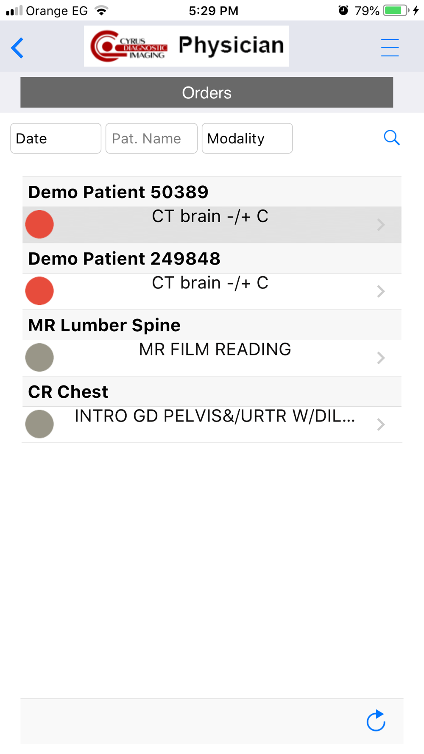Tap the refresh icon at bottom
424x754 pixels.
pos(376,720)
